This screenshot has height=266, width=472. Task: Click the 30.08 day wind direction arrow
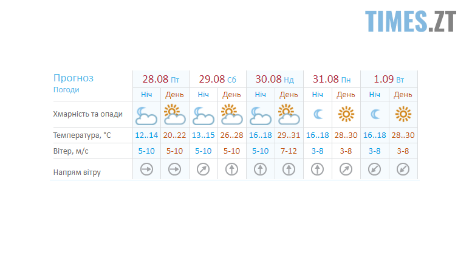(289, 170)
